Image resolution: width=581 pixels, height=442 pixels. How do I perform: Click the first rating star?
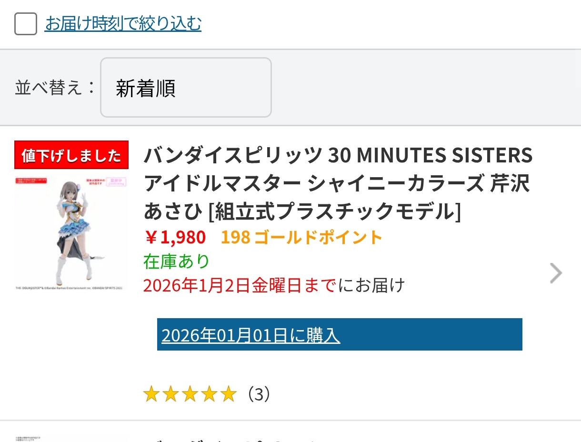coord(151,394)
